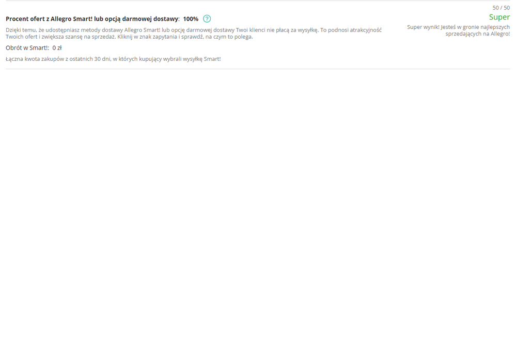Image resolution: width=516 pixels, height=344 pixels.
Task: Click the 100% percentage value
Action: pyautogui.click(x=191, y=19)
